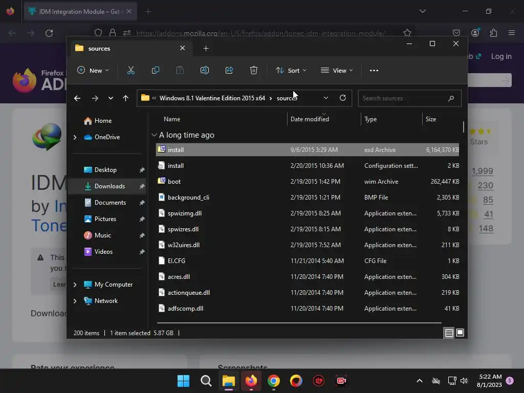Select adfscomp.dll file
Screen dimensions: 524x393
307,309
